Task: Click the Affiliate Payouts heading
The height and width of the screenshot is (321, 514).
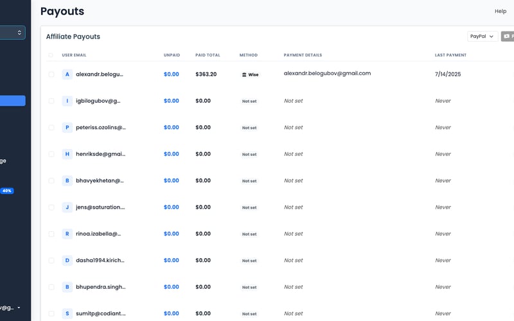Action: (x=73, y=37)
